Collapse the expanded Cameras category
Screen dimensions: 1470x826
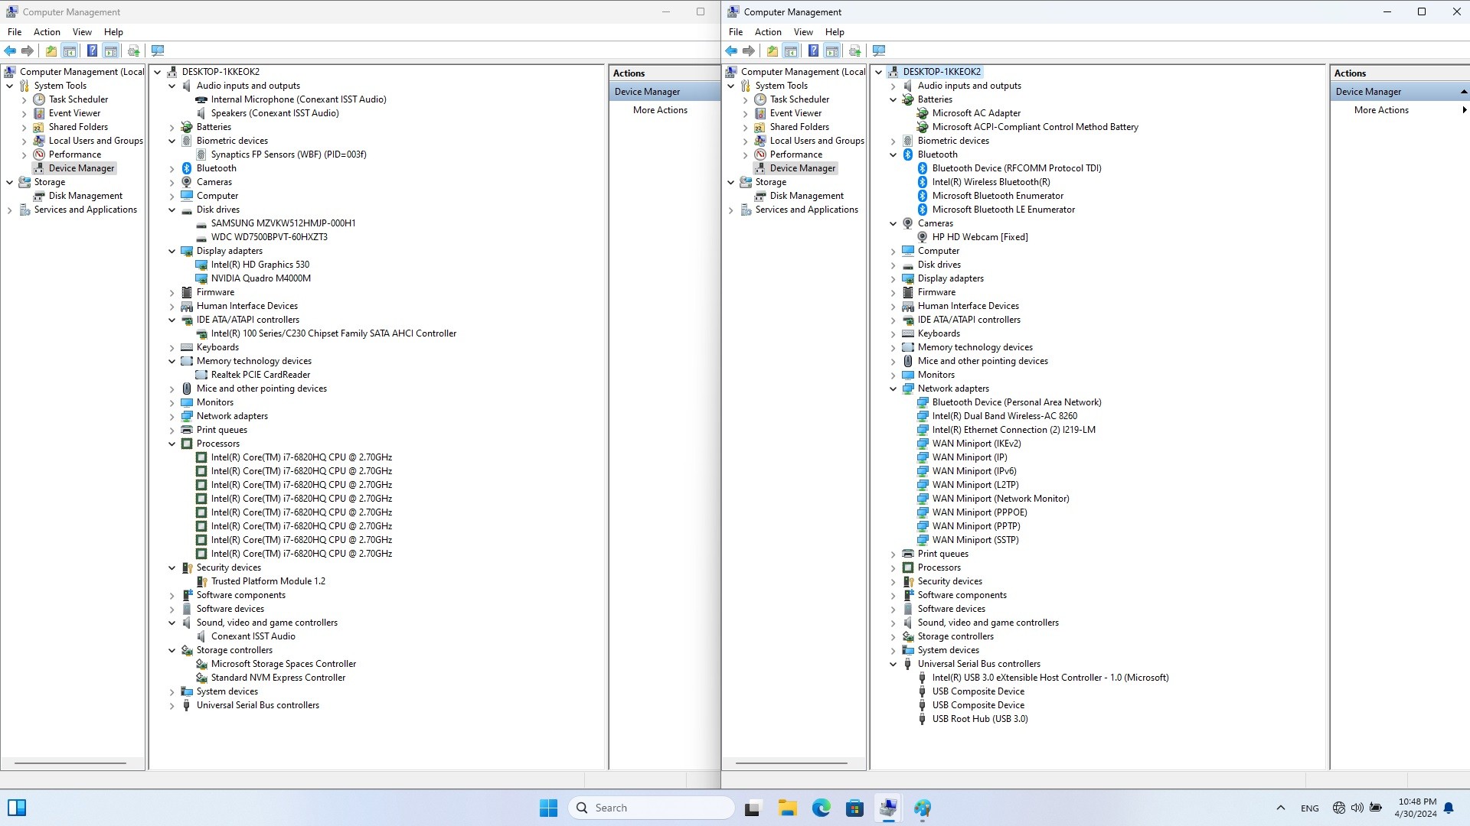click(x=893, y=223)
